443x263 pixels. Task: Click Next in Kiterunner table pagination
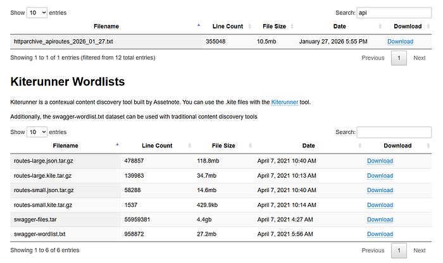coord(419,250)
